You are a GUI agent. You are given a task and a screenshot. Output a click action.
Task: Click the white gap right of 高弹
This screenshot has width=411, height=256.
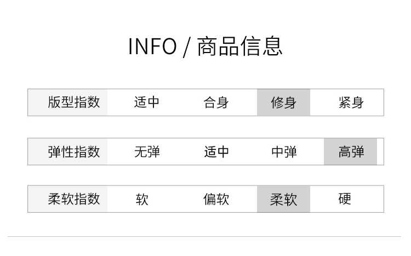pyautogui.click(x=380, y=152)
